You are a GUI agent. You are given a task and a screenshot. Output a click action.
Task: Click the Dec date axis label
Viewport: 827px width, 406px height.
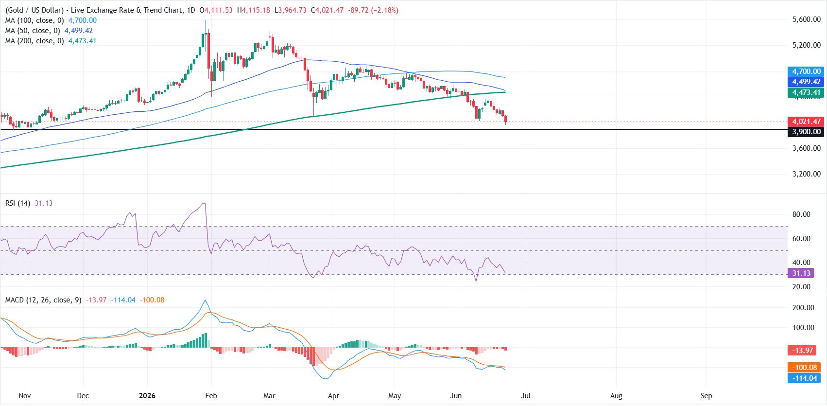83,396
